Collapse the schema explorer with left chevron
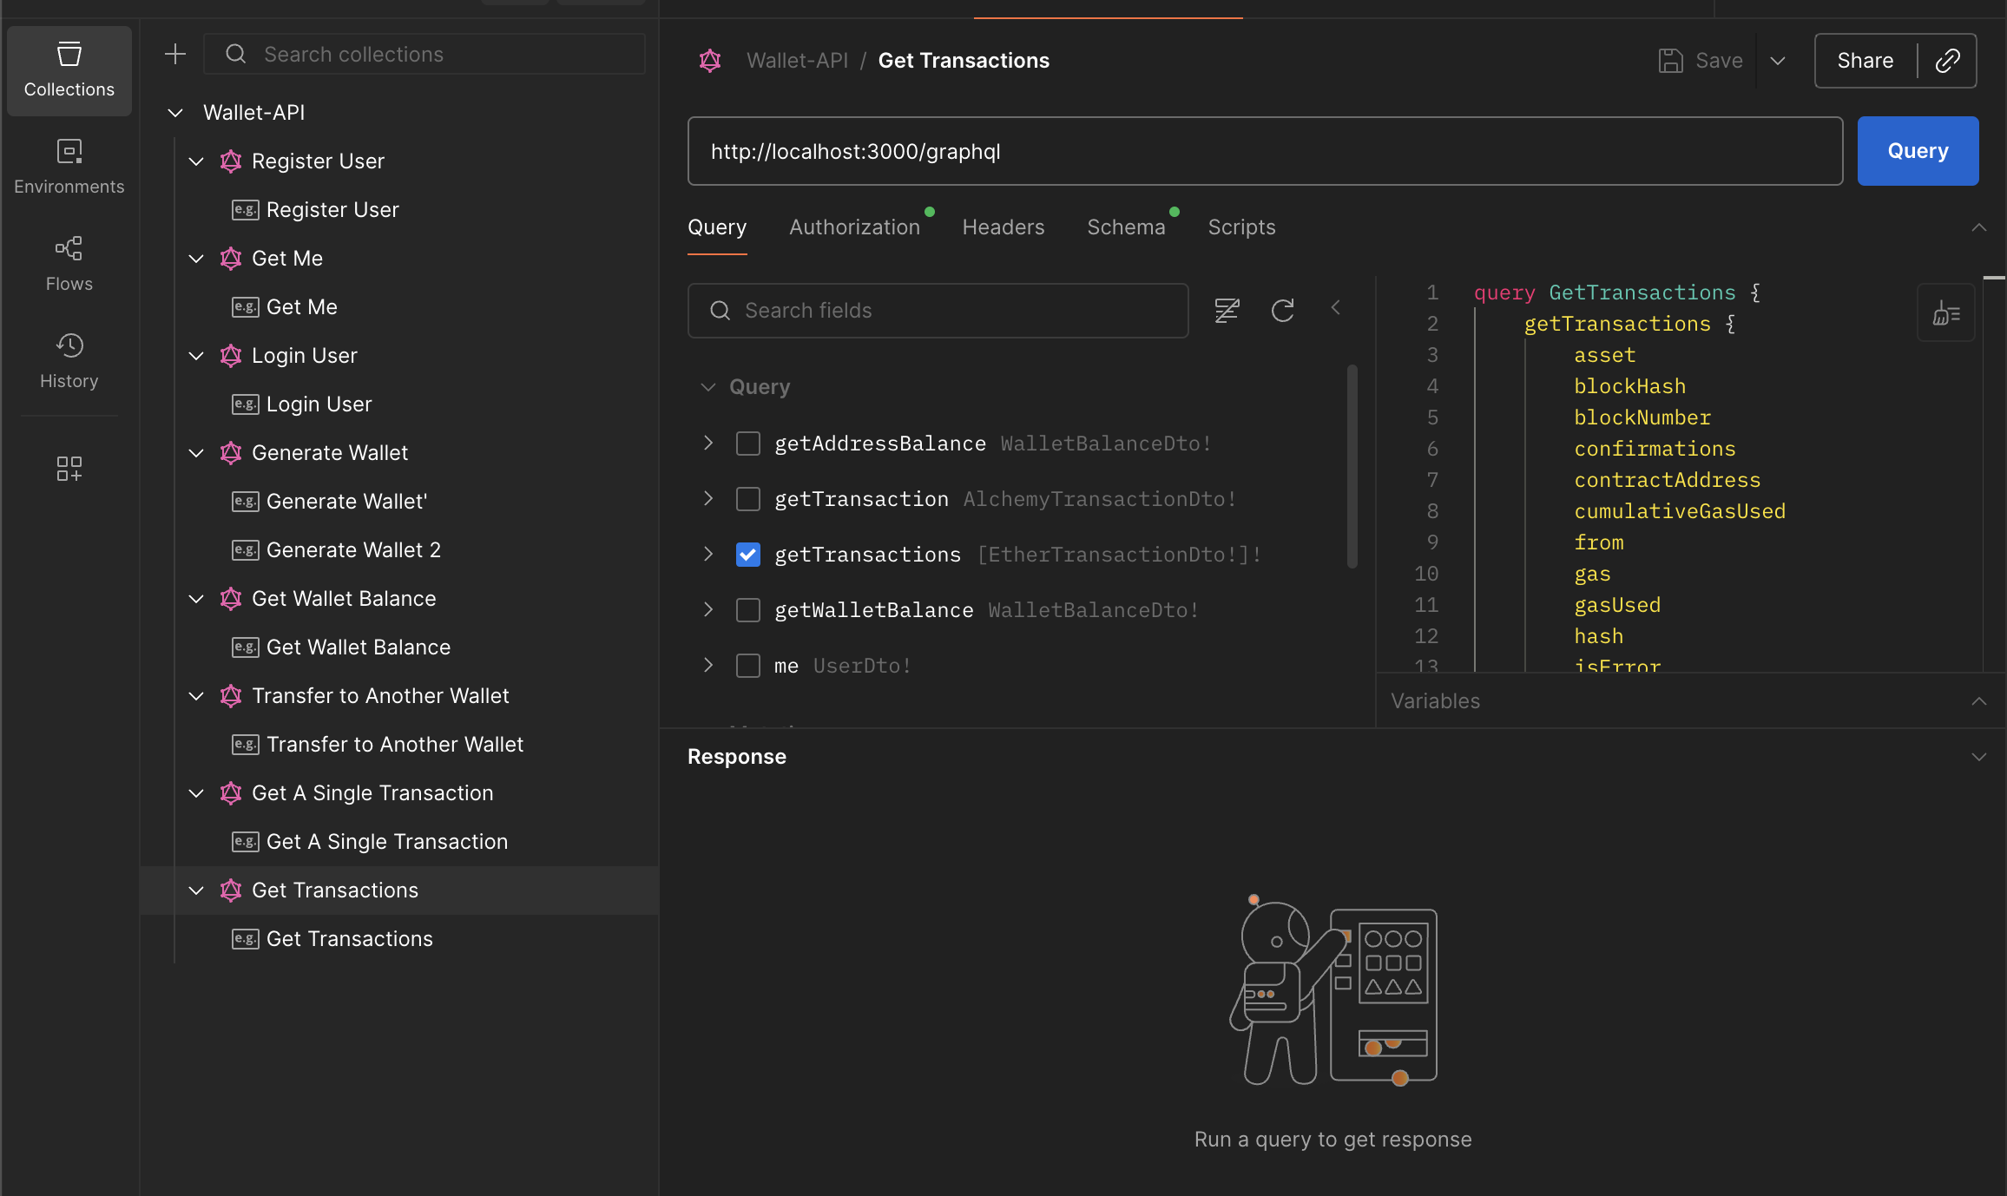2007x1196 pixels. tap(1336, 308)
